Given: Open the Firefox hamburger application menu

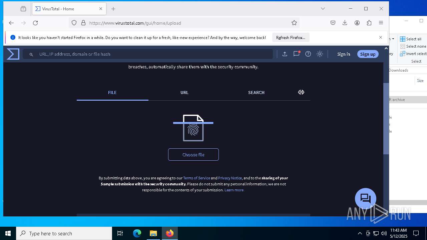Looking at the screenshot, I should [x=381, y=23].
